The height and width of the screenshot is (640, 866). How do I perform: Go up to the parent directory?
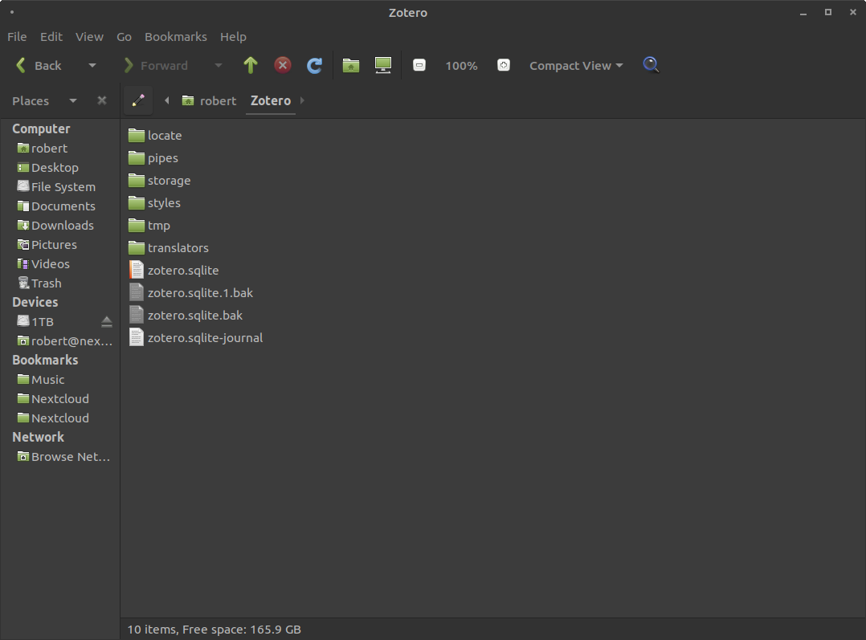coord(250,65)
